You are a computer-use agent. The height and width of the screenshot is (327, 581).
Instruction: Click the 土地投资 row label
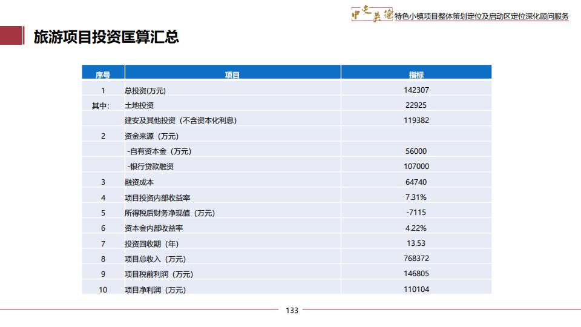click(x=139, y=105)
